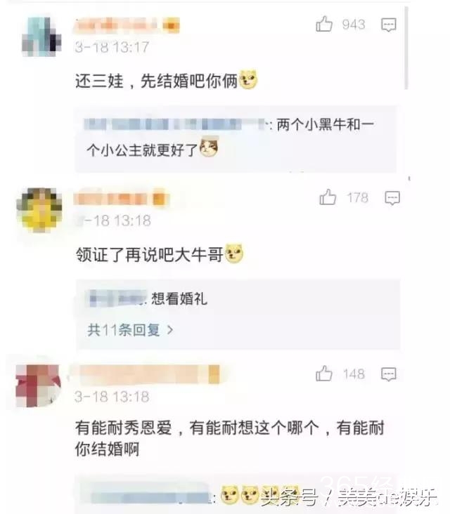Like the comment with 943 likes

(324, 24)
